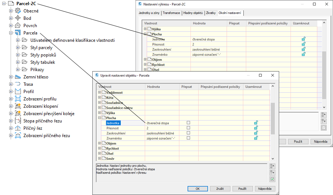This screenshot has height=195, width=333.
Task: Click expand-all tree button in Parcela dialog
Action: 272,166
